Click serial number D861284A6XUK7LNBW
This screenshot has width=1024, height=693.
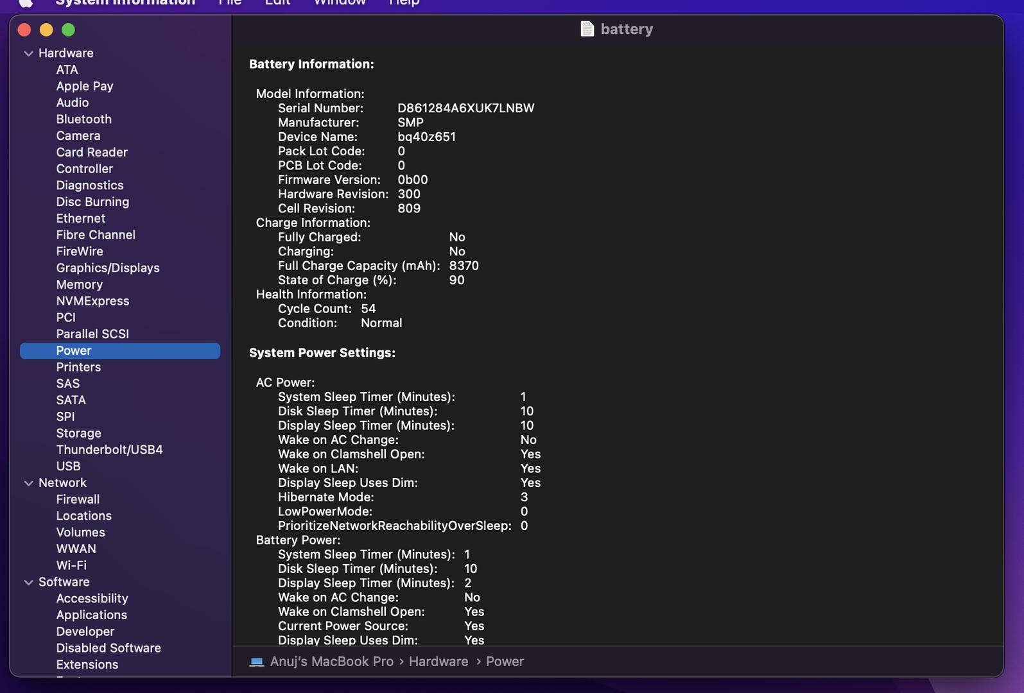465,108
